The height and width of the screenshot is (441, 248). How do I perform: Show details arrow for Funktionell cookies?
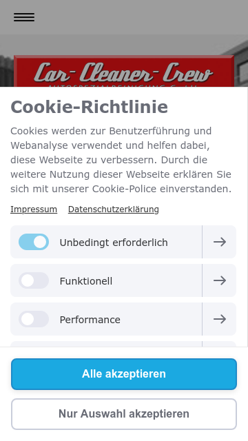coord(219,280)
